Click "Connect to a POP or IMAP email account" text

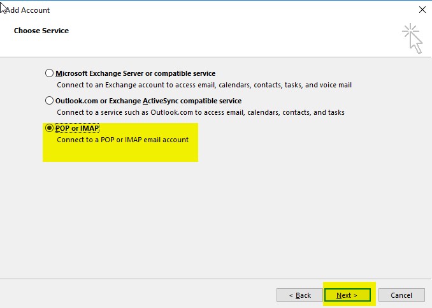coord(122,140)
